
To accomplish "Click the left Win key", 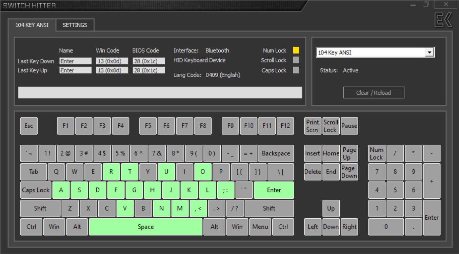I will (x=54, y=227).
